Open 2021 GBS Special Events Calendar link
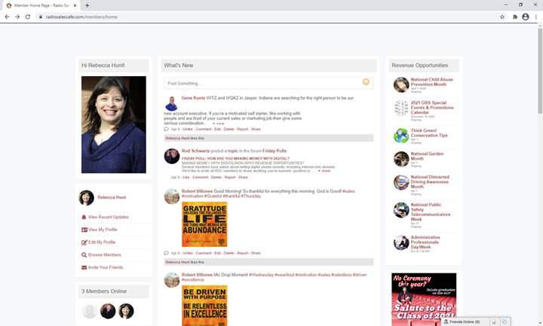This screenshot has width=543, height=326. (432, 108)
